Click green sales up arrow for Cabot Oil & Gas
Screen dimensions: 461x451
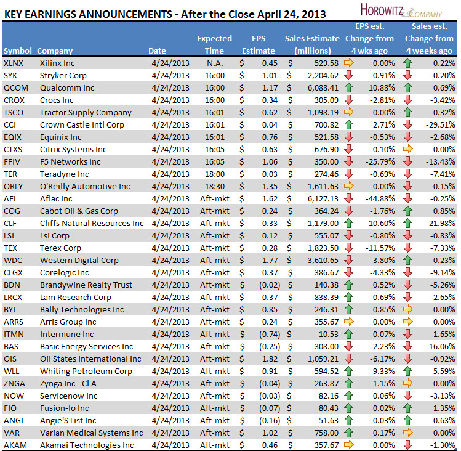pos(408,211)
